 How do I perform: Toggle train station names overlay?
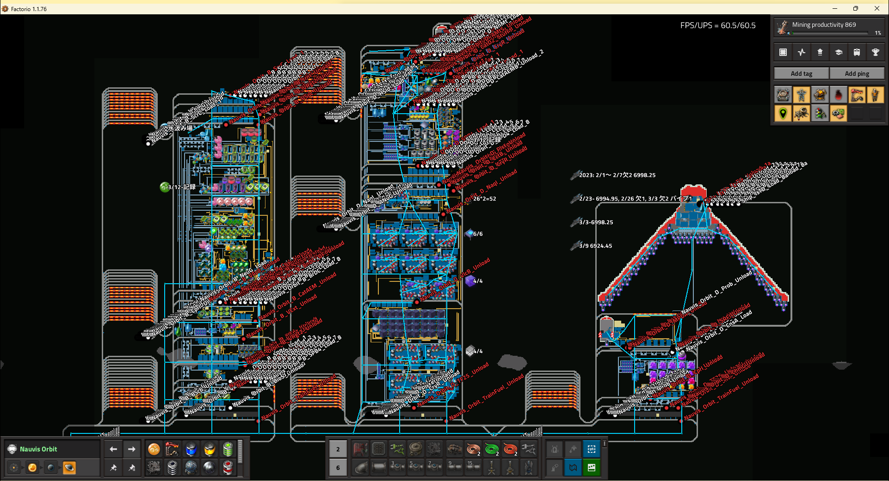click(x=857, y=95)
